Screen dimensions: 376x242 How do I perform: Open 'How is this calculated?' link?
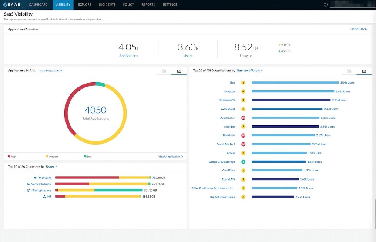point(50,71)
